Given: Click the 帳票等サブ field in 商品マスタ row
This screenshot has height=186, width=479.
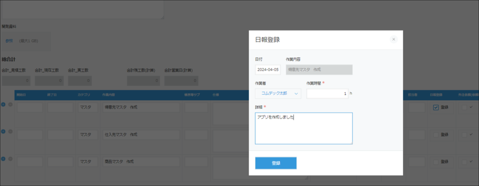Looking at the screenshot, I should coord(196,162).
